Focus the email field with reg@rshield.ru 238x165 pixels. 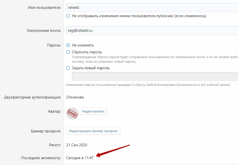(152, 31)
